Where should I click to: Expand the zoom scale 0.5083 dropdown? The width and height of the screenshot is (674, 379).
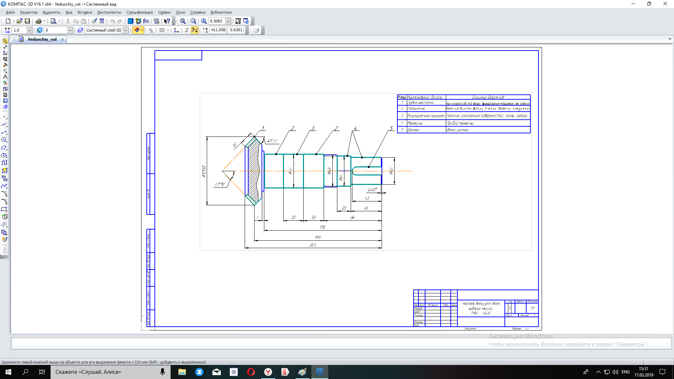pyautogui.click(x=228, y=21)
